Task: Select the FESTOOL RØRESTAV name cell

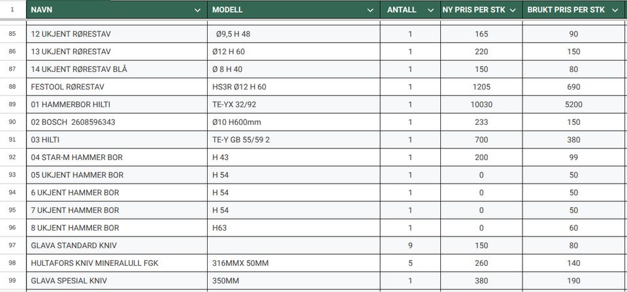Action: pyautogui.click(x=117, y=87)
